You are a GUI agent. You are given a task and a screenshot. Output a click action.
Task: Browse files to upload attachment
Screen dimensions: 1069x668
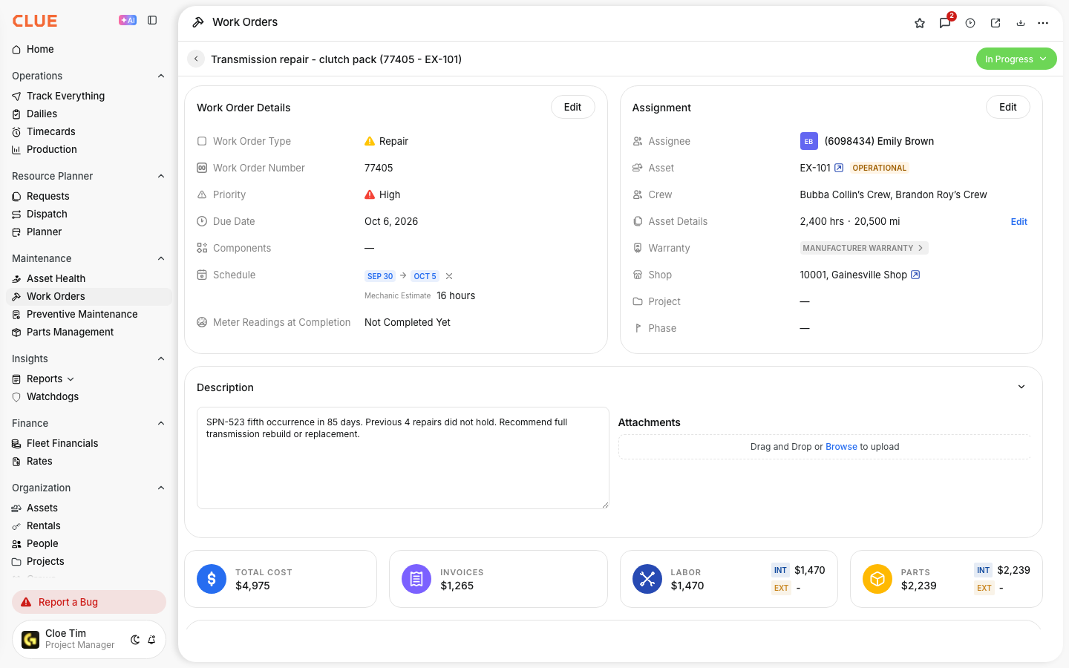coord(841,447)
